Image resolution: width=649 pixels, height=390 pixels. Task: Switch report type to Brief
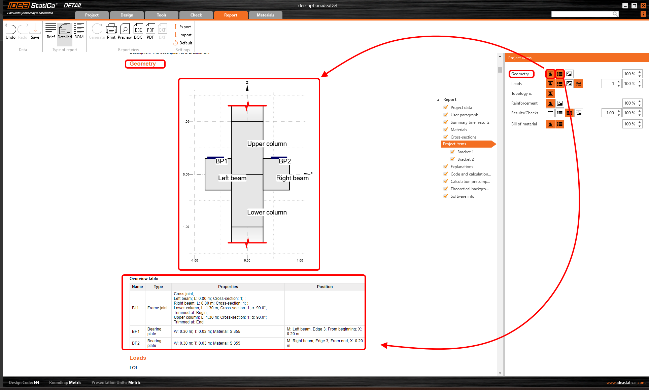pyautogui.click(x=50, y=31)
